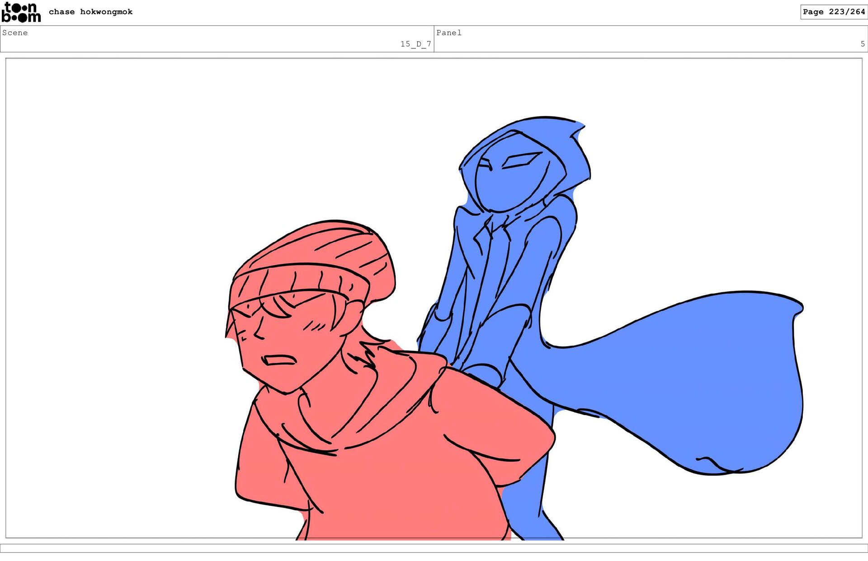
Task: Click the blue figure's angular eye
Action: tap(520, 160)
